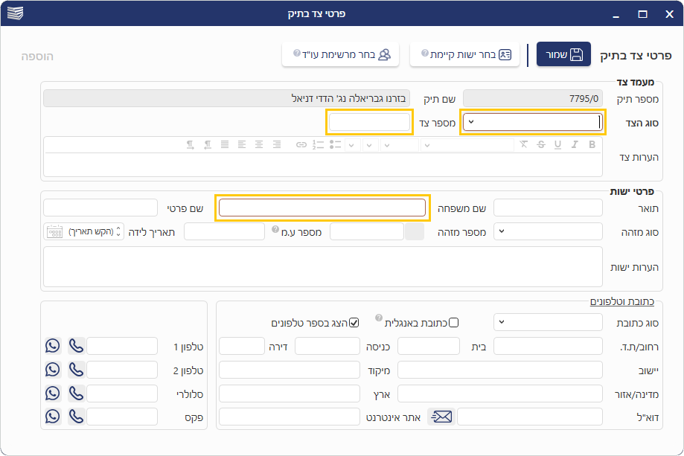The height and width of the screenshot is (456, 684).
Task: Open the birth date calendar picker
Action: [x=55, y=231]
